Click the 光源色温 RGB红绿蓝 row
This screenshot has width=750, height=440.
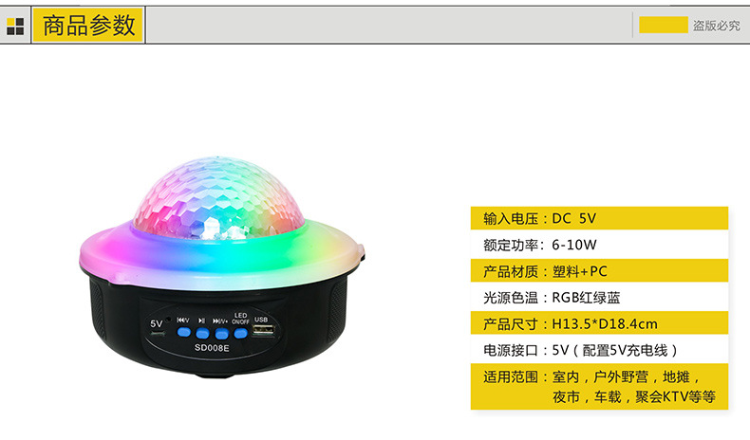pos(599,297)
